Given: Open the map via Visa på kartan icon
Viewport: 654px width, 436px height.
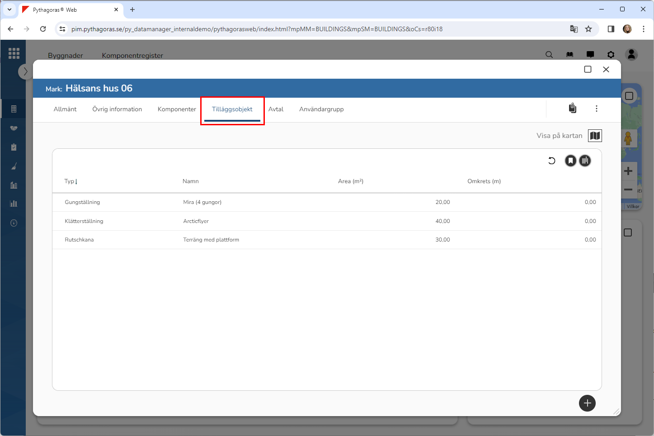Looking at the screenshot, I should (595, 136).
